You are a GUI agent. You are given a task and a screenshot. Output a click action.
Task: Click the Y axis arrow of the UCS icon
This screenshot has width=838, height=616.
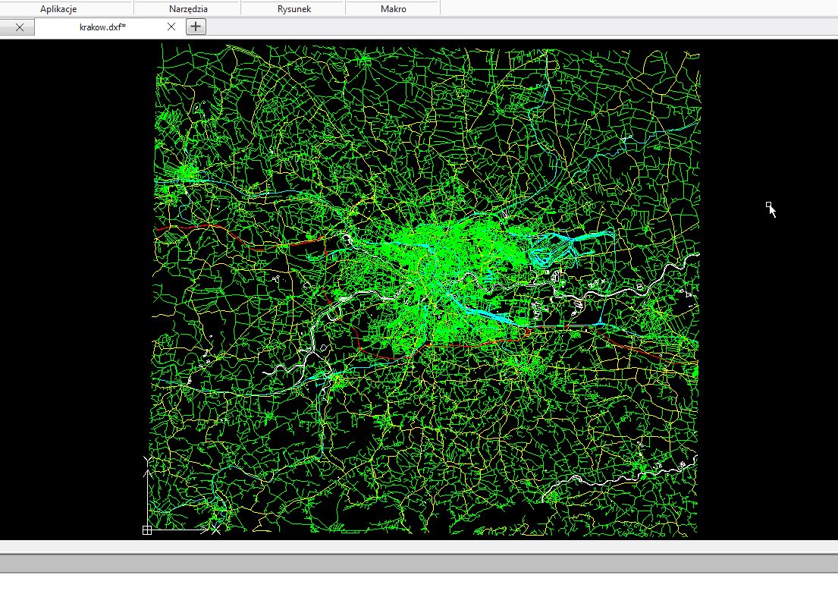coord(148,471)
